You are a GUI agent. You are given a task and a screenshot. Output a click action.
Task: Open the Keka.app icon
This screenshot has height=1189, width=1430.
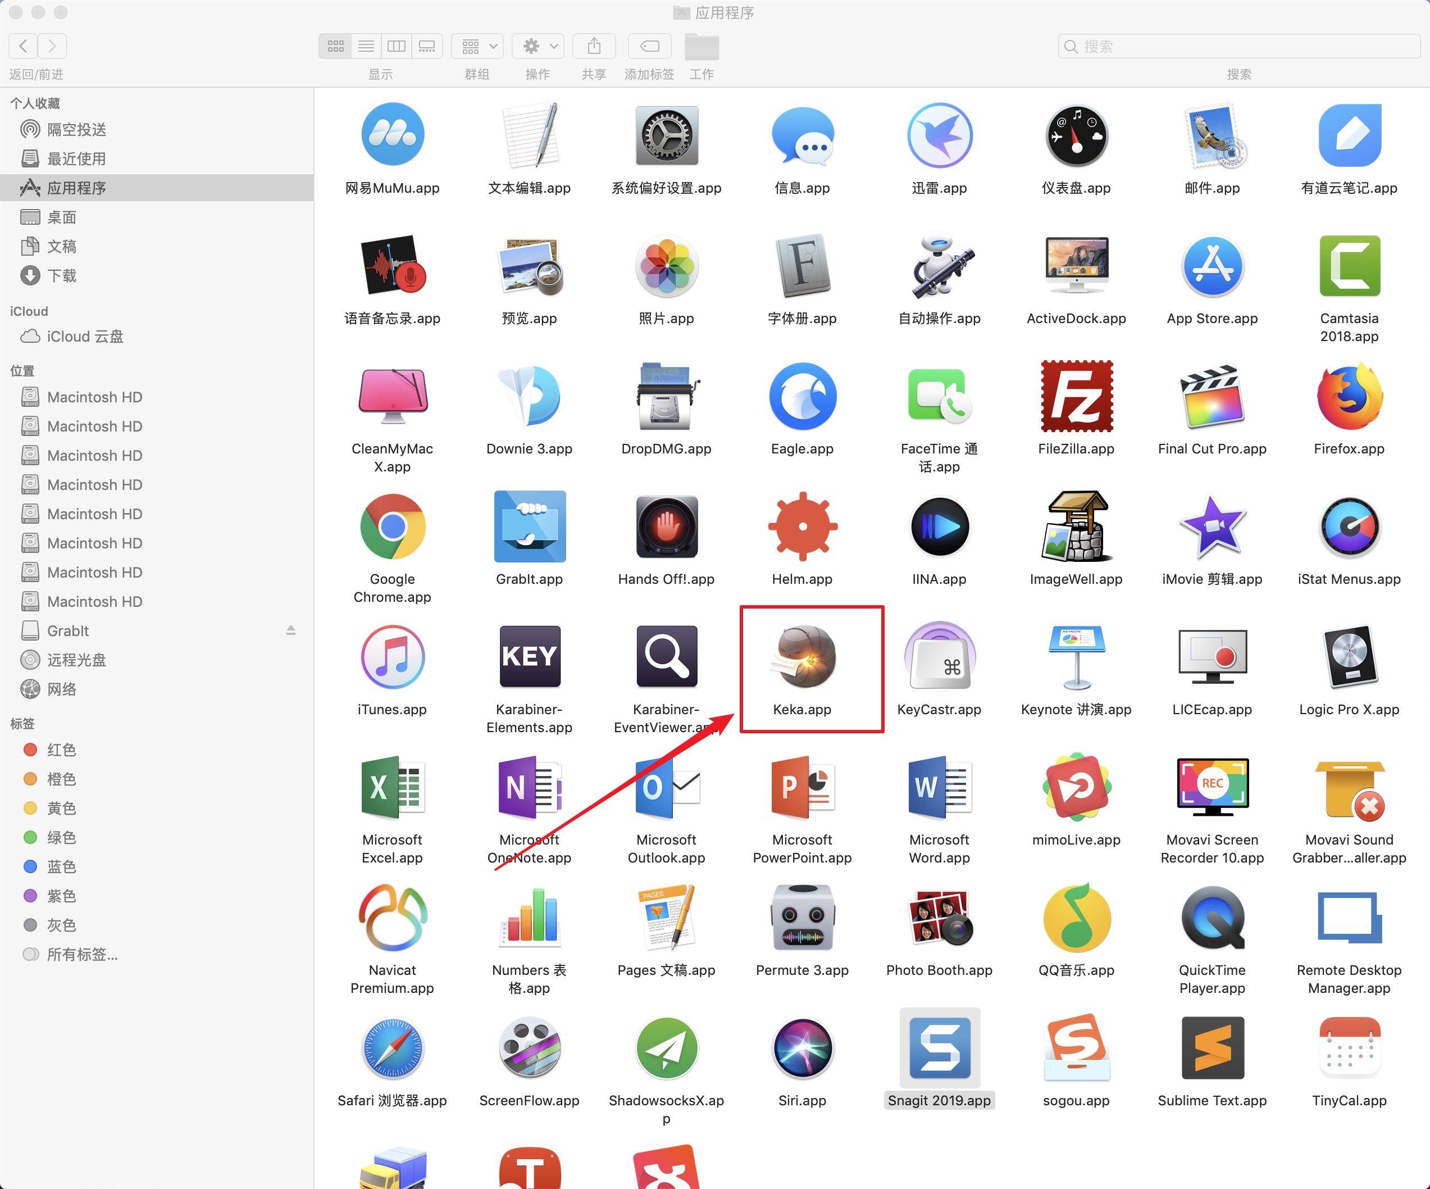point(803,657)
